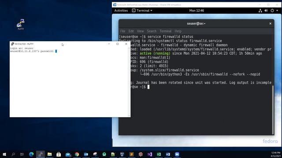Open File Explorer from the taskbar

tap(50, 154)
